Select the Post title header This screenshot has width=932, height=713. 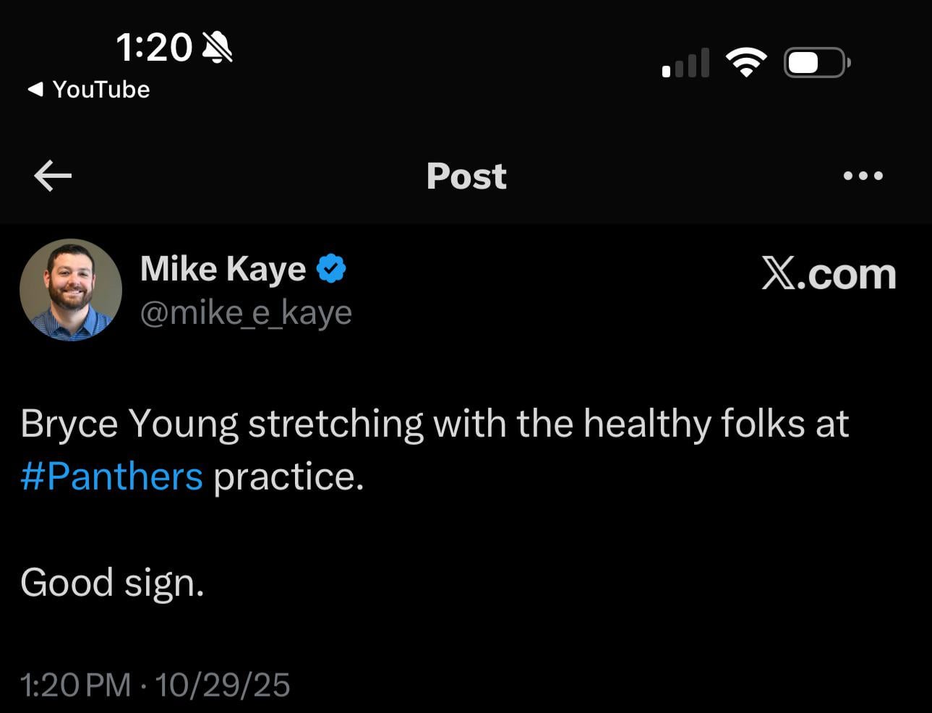point(466,176)
